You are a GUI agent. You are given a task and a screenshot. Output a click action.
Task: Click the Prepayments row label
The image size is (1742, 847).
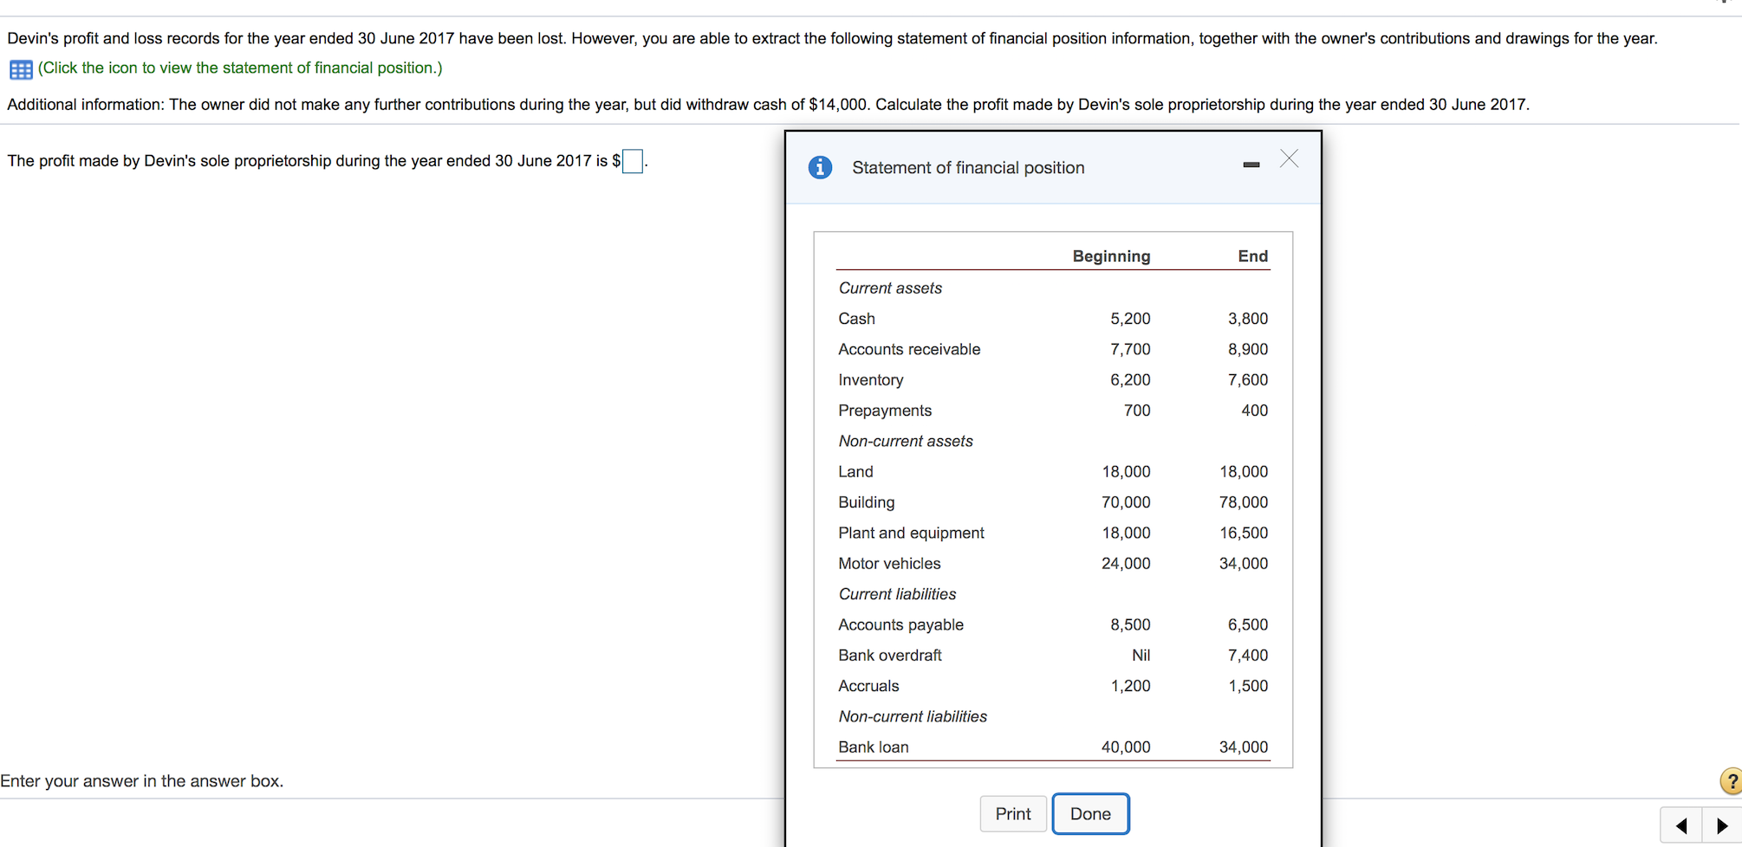(885, 411)
